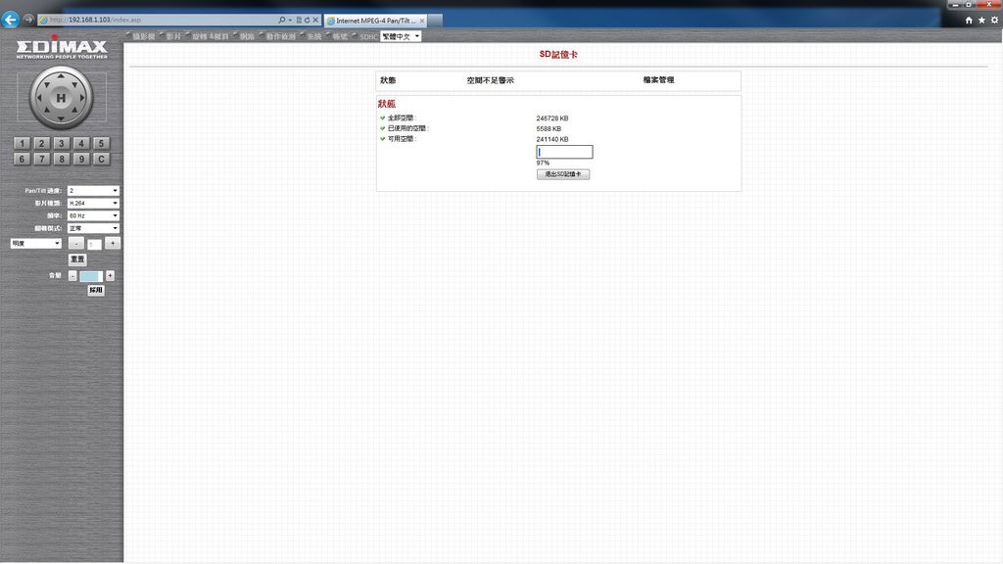Click the favorites star icon
This screenshot has height=564, width=1003.
click(981, 21)
